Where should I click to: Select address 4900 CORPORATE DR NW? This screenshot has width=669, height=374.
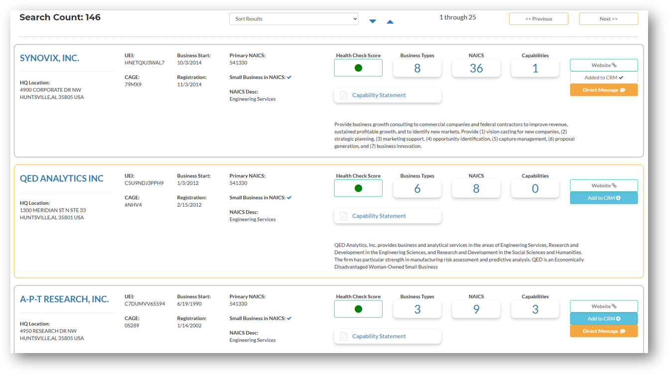[x=50, y=90]
